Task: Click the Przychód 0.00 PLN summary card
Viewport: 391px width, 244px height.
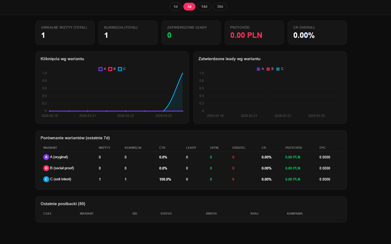Action: coord(254,33)
